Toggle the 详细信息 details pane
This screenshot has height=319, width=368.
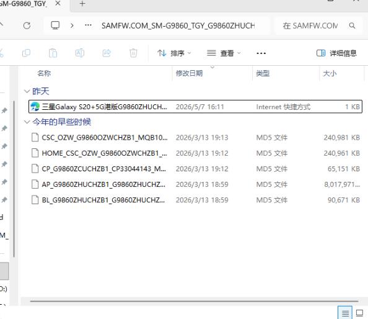tap(336, 53)
